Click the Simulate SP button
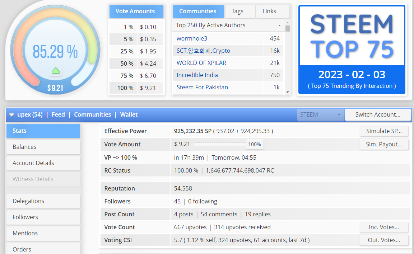The image size is (414, 254). (383, 131)
